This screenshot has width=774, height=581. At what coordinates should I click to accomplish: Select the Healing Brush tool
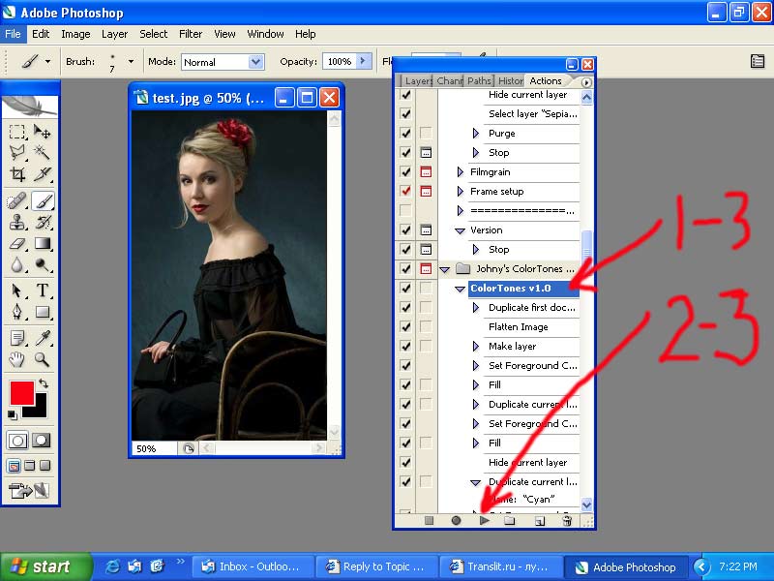16,201
